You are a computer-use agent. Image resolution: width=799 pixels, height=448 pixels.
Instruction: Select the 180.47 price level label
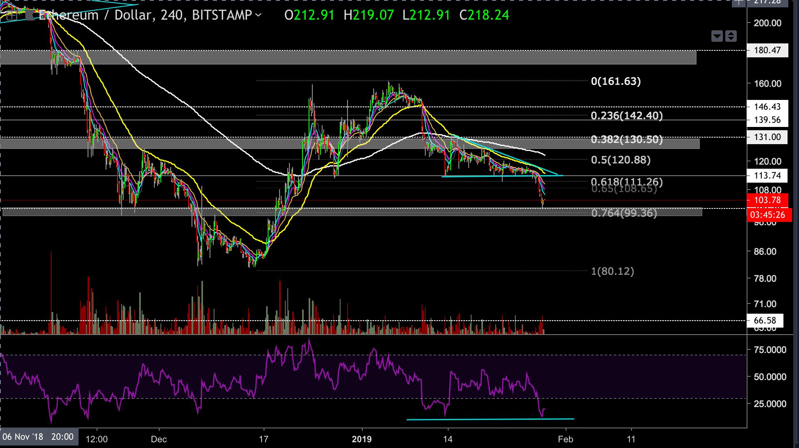point(767,50)
